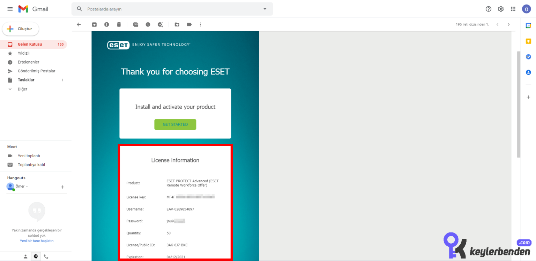Archive this email with the archive icon
This screenshot has height=261, width=536.
(94, 24)
